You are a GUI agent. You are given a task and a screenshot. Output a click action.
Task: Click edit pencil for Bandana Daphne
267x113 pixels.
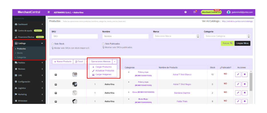point(238,93)
